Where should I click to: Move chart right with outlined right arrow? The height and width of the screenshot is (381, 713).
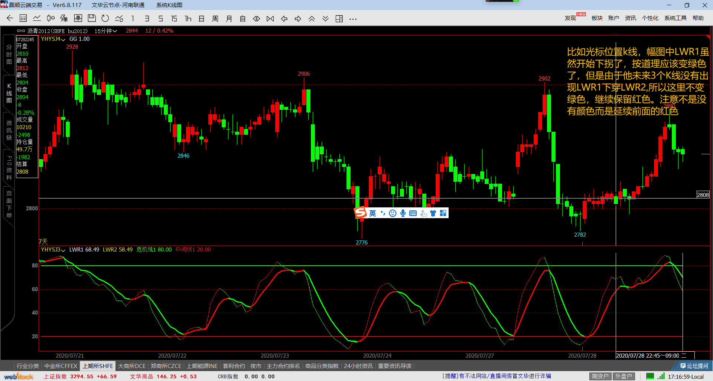[x=298, y=19]
